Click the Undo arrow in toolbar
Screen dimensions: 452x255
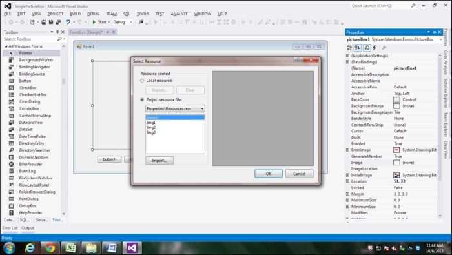[x=68, y=22]
